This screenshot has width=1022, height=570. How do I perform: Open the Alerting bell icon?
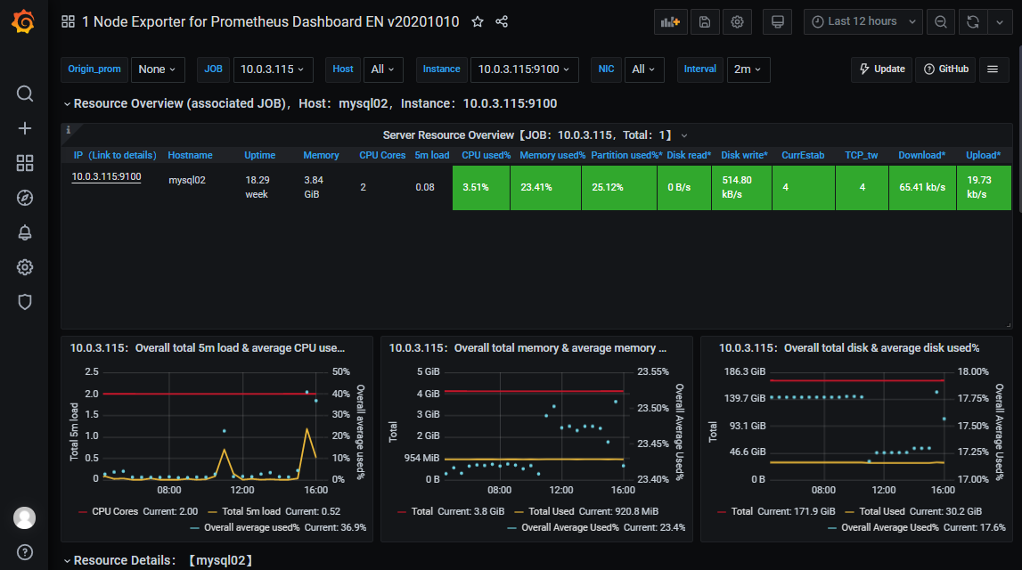pos(25,232)
